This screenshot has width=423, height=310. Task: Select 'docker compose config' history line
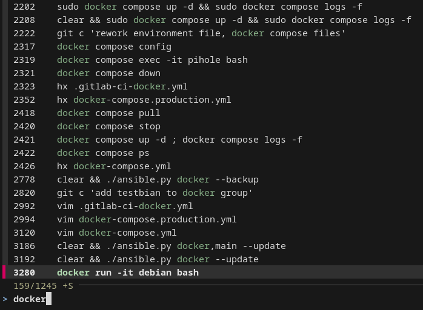pyautogui.click(x=114, y=47)
